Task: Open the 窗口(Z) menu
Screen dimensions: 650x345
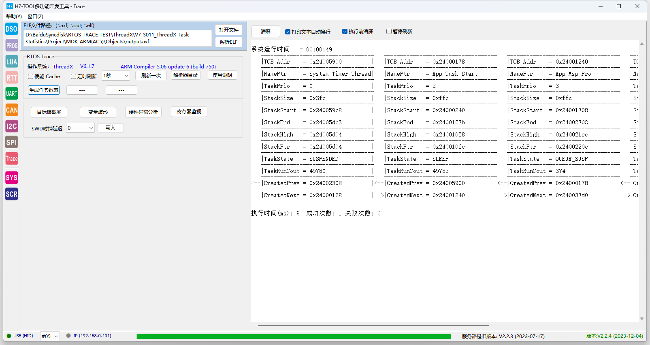Action: pos(35,17)
